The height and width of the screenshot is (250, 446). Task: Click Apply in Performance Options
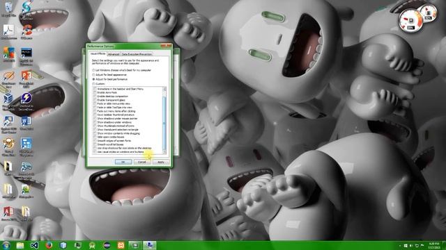tap(161, 162)
